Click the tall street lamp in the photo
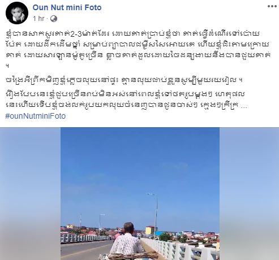The height and width of the screenshot is (260, 279). (x=155, y=216)
